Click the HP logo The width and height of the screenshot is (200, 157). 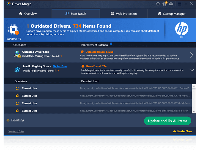tap(182, 29)
